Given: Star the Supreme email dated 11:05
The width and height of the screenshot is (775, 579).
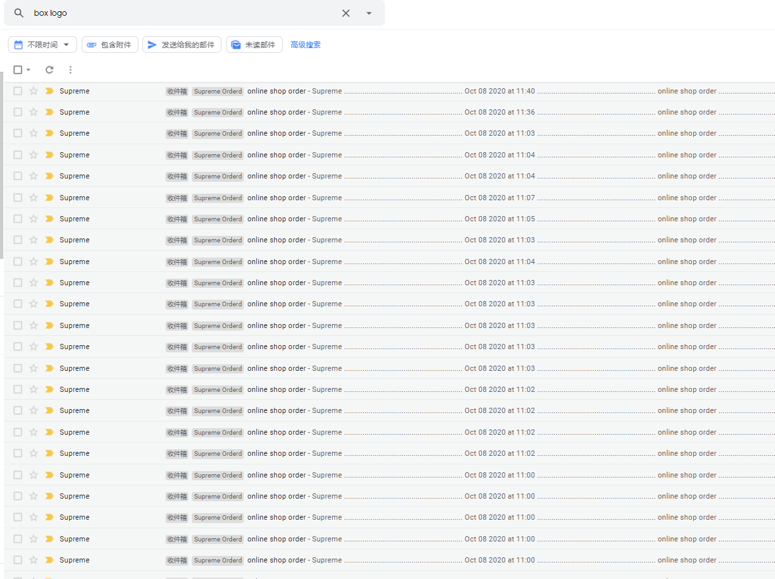Looking at the screenshot, I should pyautogui.click(x=34, y=219).
